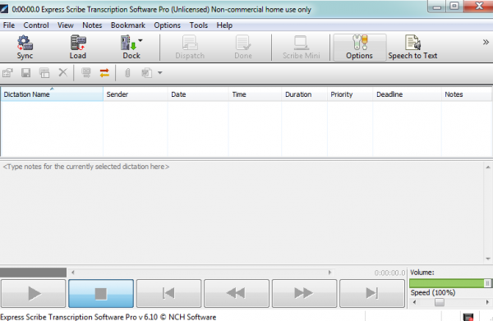Launch Speech to Text tool
493x321 pixels.
pos(412,48)
